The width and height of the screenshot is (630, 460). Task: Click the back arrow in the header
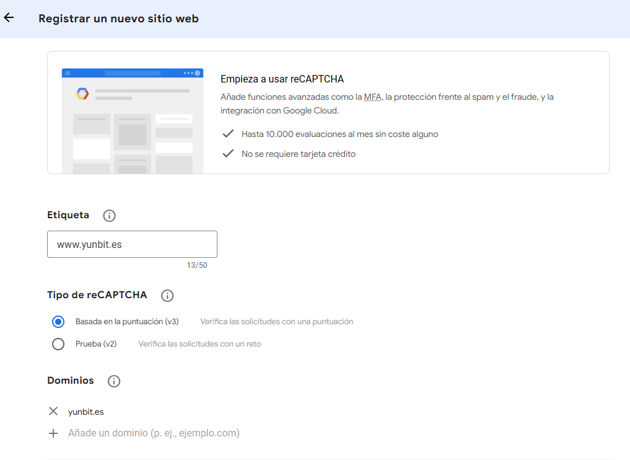[x=9, y=18]
